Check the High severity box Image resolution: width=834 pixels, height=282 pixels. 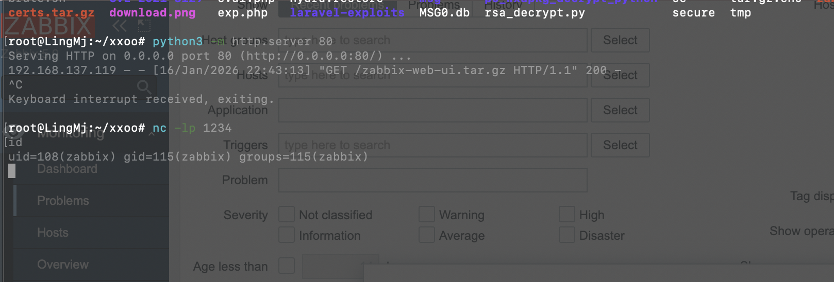[x=567, y=215]
